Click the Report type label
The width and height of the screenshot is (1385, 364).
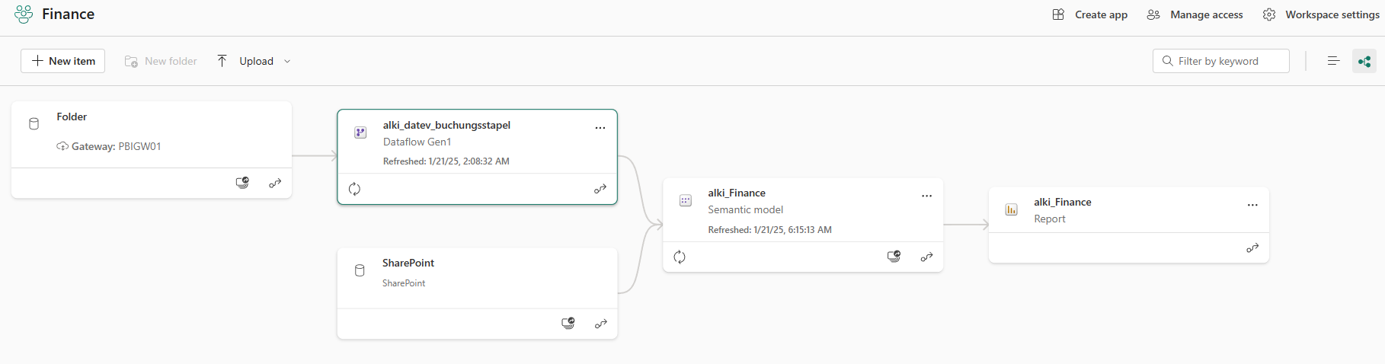tap(1050, 219)
